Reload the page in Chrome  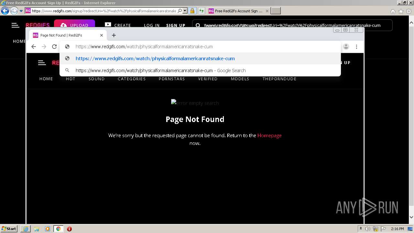click(54, 47)
